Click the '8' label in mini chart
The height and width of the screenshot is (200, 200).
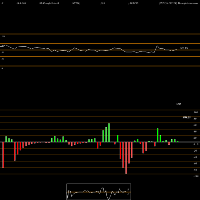(128, 190)
